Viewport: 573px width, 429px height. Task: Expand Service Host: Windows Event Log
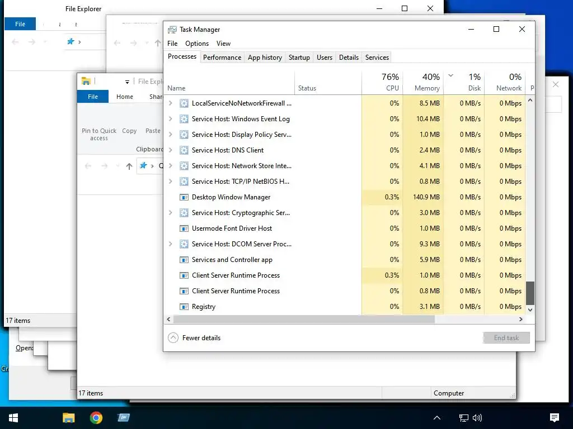[x=170, y=119]
